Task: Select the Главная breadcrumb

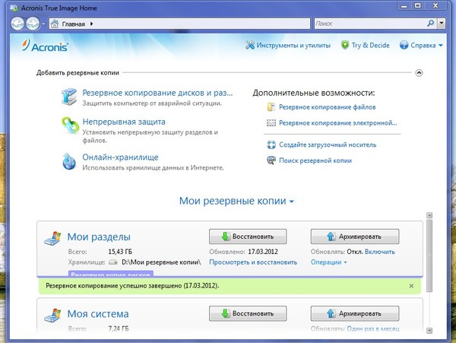Action: coord(73,24)
